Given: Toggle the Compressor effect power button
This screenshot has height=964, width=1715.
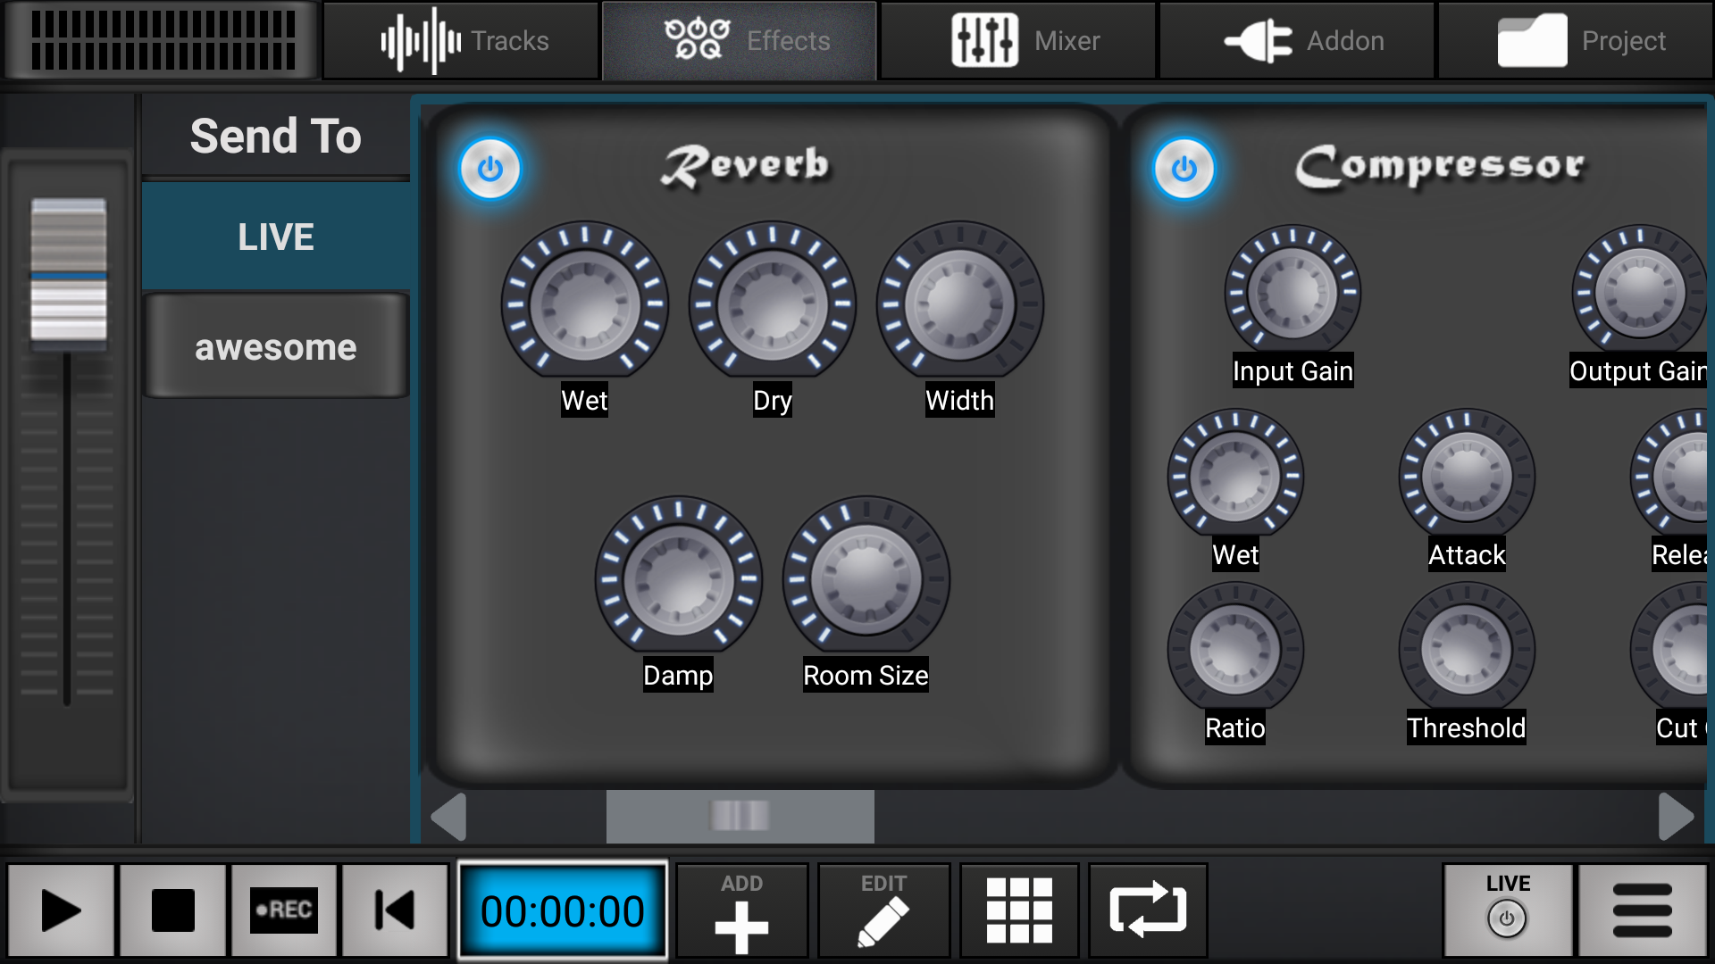Looking at the screenshot, I should (x=1184, y=169).
